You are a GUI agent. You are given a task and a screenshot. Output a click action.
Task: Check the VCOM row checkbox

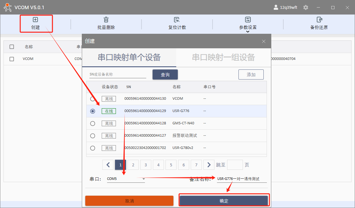click(x=12, y=59)
